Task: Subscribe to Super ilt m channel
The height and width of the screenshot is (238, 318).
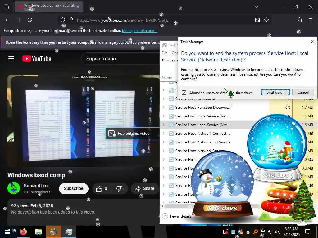Action: [x=74, y=189]
